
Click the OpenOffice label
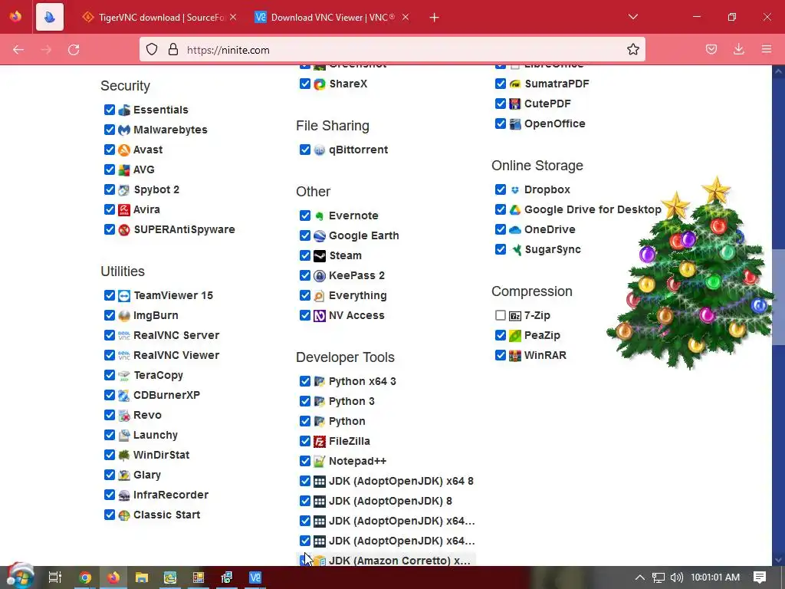(555, 123)
